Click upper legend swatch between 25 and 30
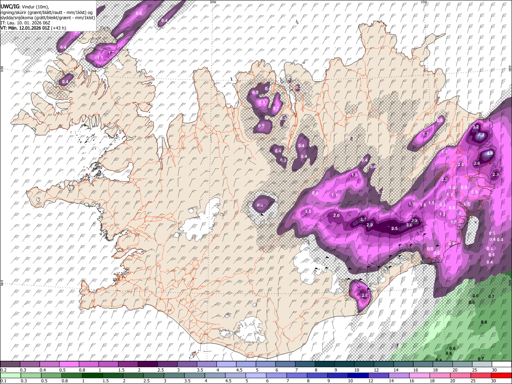512x384 pixels. click(482, 364)
